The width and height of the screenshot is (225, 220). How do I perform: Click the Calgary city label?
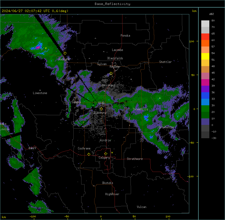(x=104, y=158)
